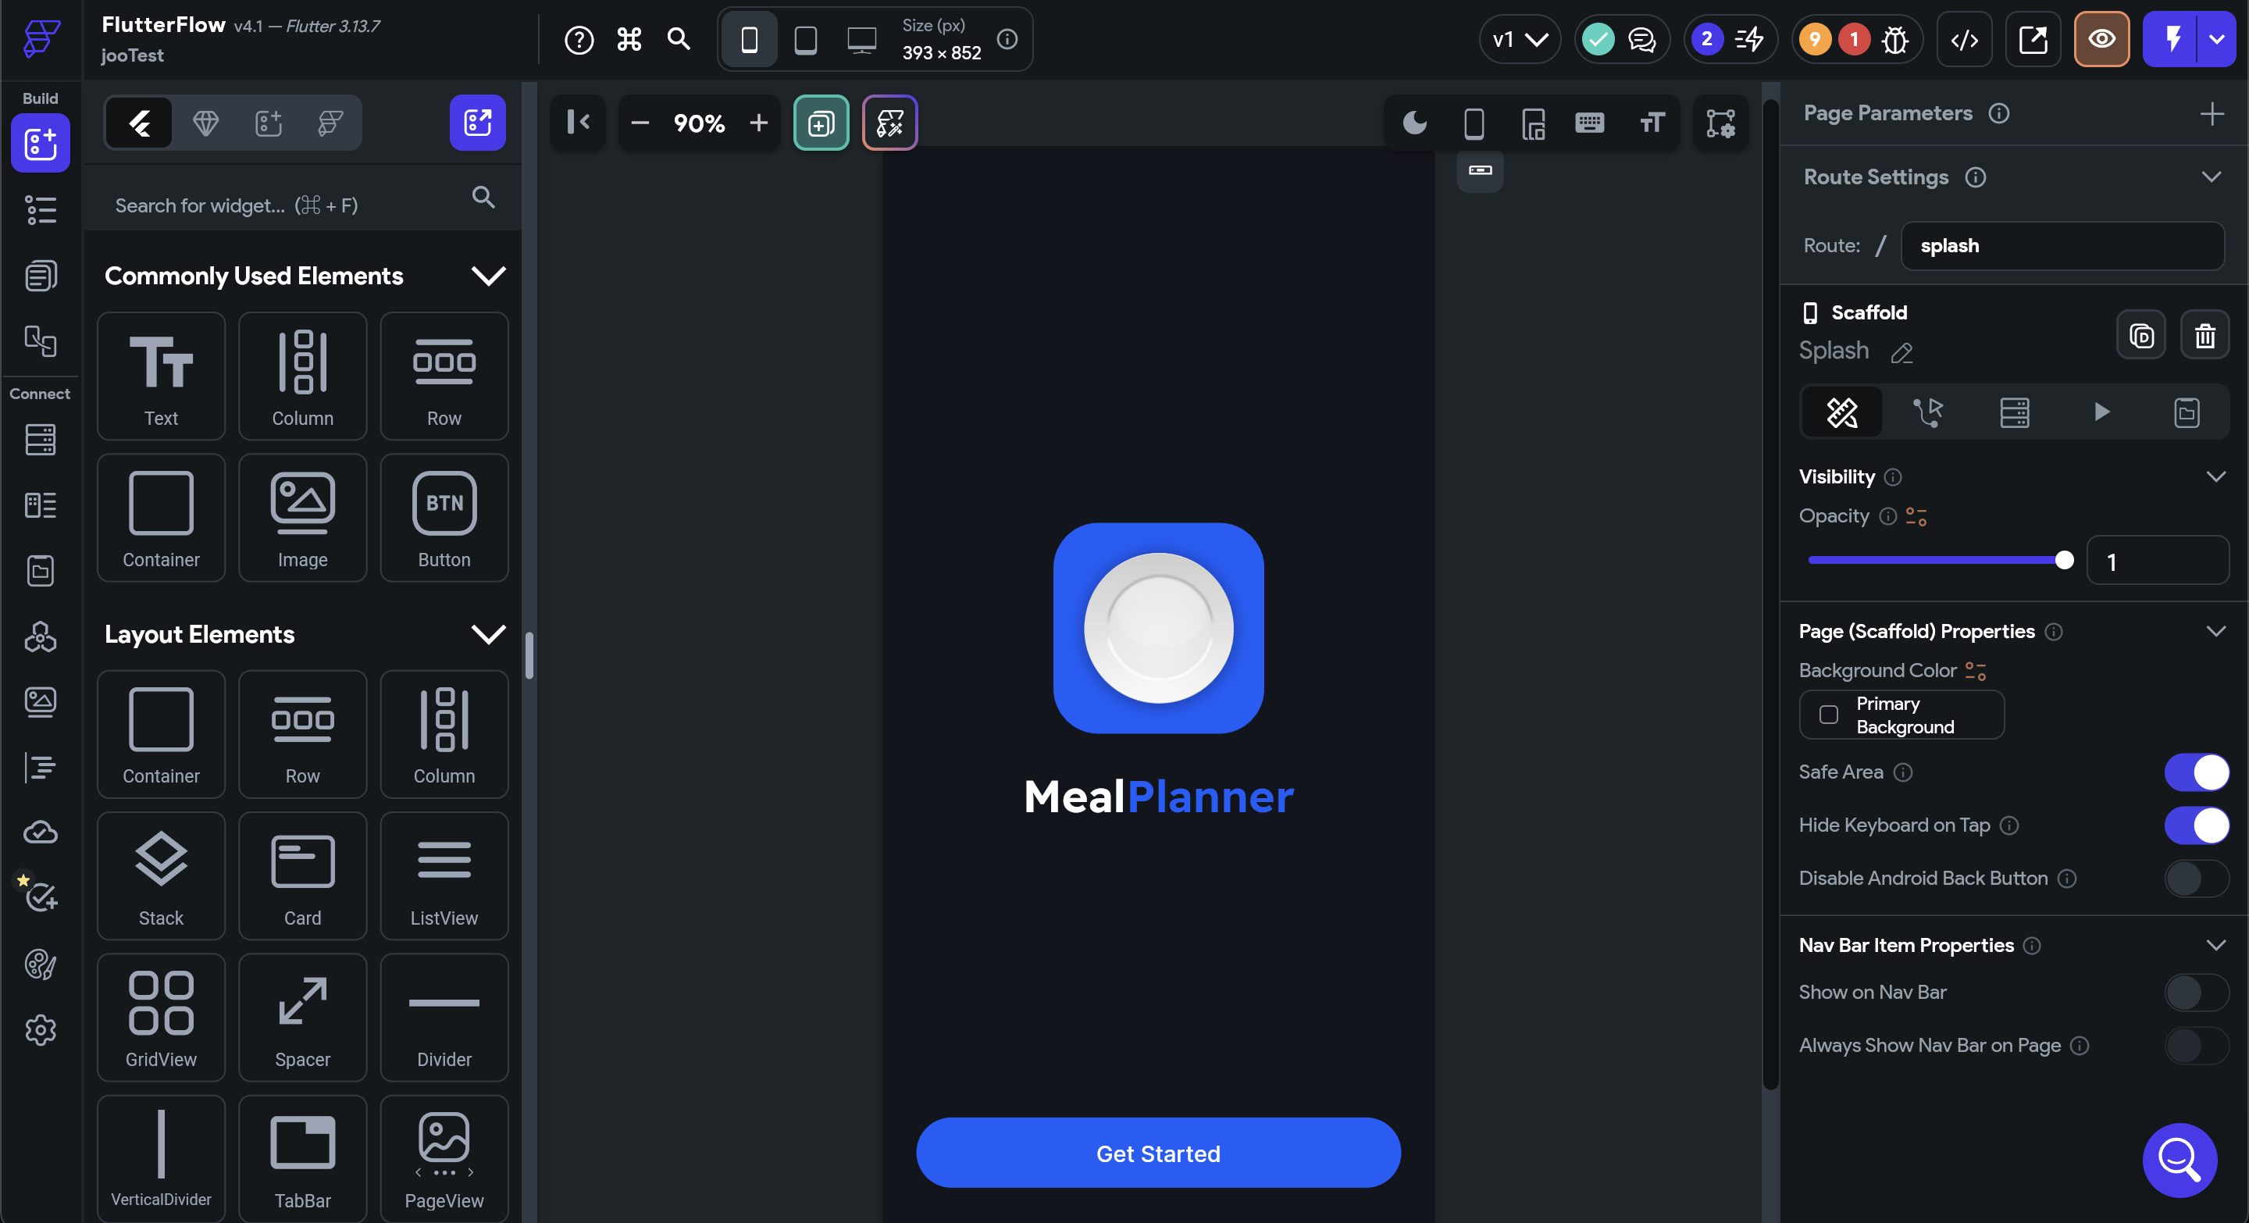Select the Theme Widgets diamond tab

click(205, 123)
